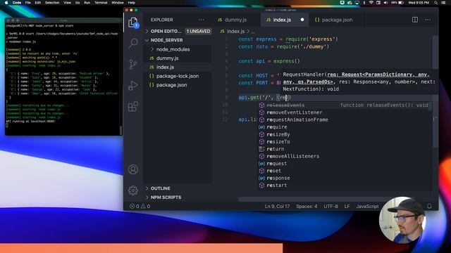Click the volume icon in menu bar
Screen dimensions: 451x253
(385, 3)
